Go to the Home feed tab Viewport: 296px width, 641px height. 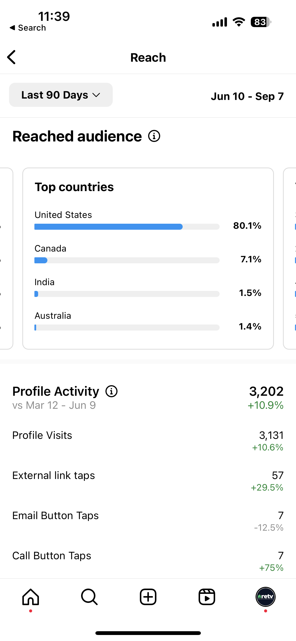(31, 597)
